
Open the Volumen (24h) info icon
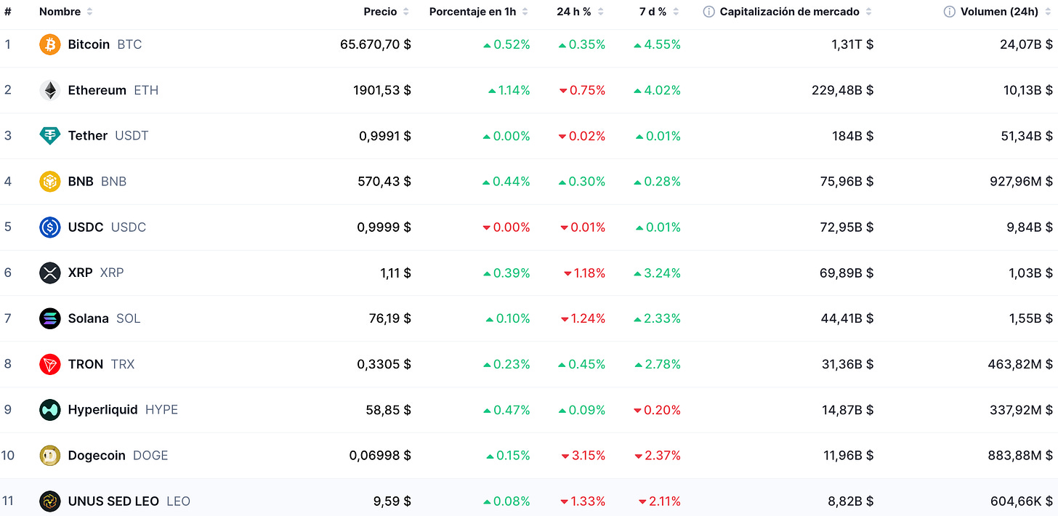click(x=949, y=12)
